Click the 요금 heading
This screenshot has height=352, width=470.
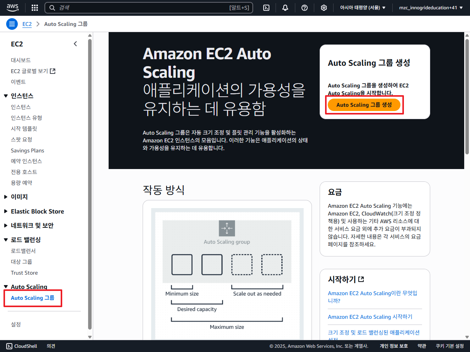click(335, 192)
